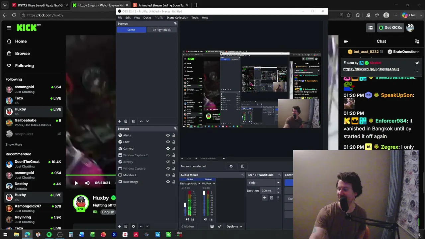
Task: Mute the Desktop Audio speaker icon
Action: coord(187,219)
